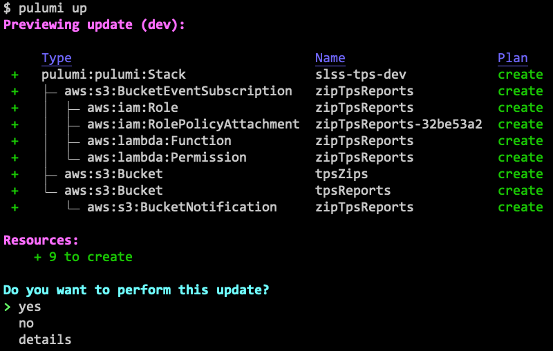Image resolution: width=553 pixels, height=351 pixels.
Task: Select the aws:s3:BucketEventSubscription tree entry
Action: (178, 91)
